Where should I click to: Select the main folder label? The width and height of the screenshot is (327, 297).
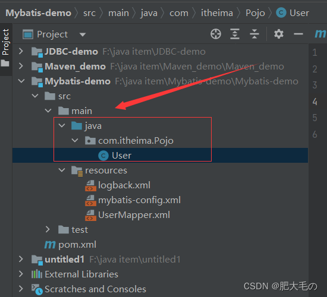coord(81,111)
